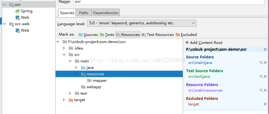Click the Web facet icon under ocr
Screen dimensions: 269x114
point(18,18)
